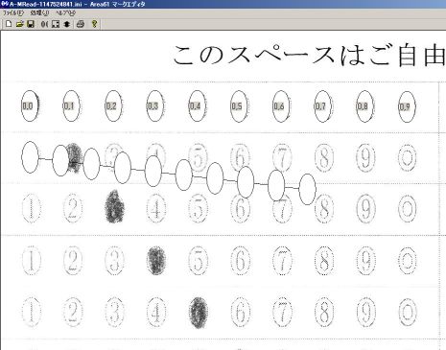This screenshot has width=446, height=350.
Task: Click the oval mark tool icon
Action: (44, 24)
